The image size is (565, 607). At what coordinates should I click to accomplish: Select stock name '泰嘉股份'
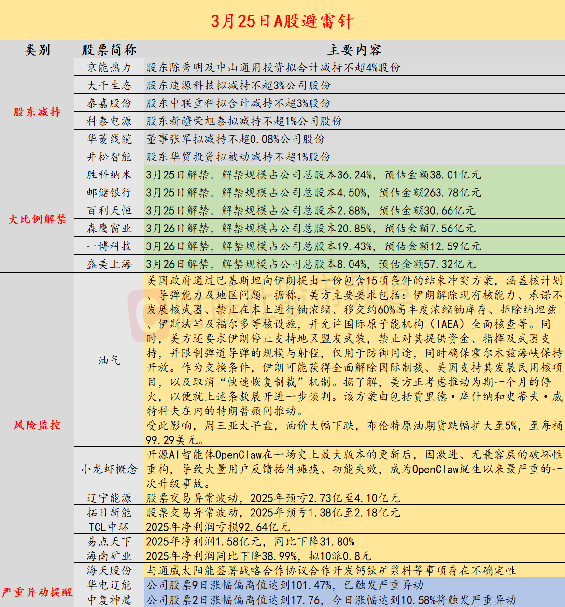109,103
